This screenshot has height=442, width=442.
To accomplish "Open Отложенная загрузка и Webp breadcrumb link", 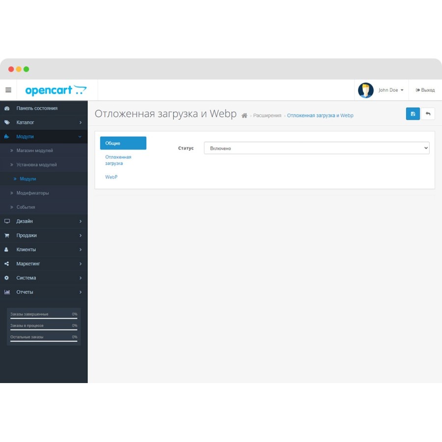I will pyautogui.click(x=320, y=115).
